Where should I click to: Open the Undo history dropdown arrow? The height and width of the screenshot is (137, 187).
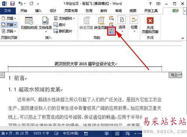(x=25, y=4)
